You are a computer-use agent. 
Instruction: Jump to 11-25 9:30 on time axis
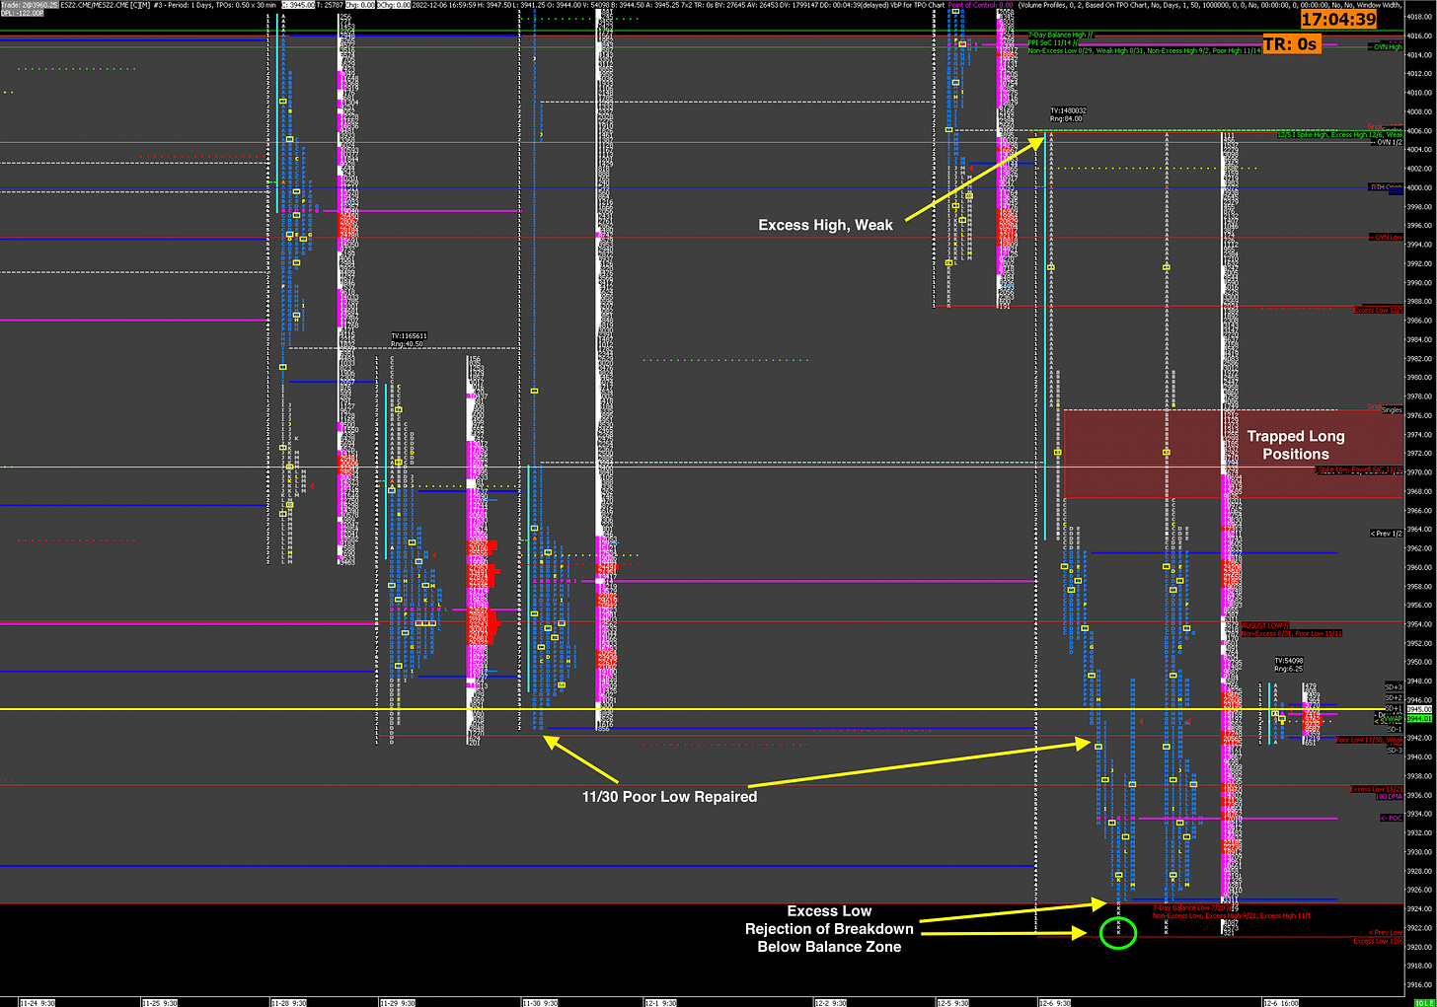point(161,1002)
